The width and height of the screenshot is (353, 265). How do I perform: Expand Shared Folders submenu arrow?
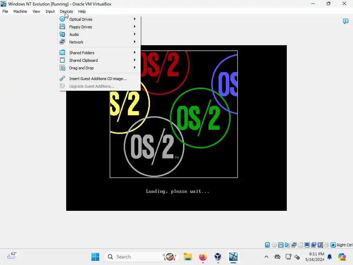[135, 52]
